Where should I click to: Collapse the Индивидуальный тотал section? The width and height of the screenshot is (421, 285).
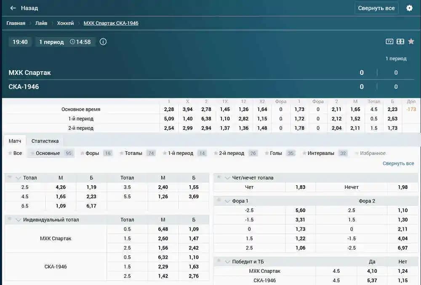[18, 220]
